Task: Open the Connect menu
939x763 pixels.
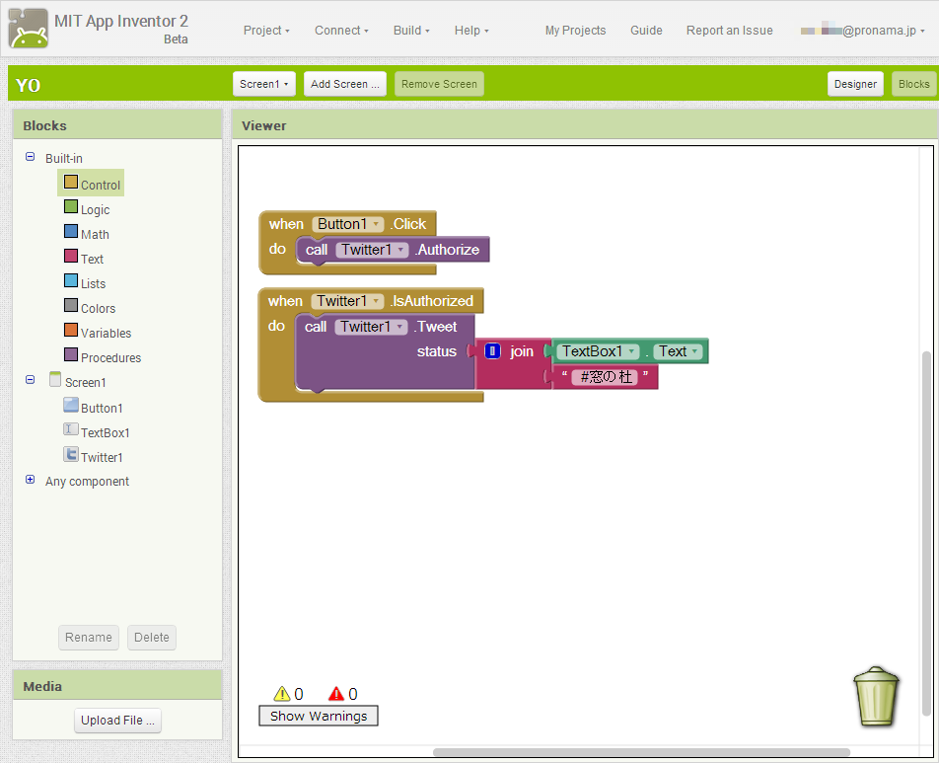Action: pyautogui.click(x=340, y=31)
